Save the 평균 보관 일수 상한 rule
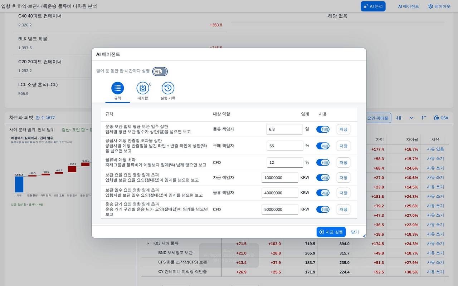The width and height of the screenshot is (458, 286). [343, 129]
